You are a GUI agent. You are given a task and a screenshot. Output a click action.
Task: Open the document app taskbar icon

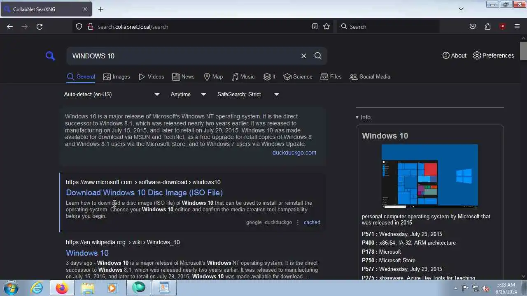pyautogui.click(x=164, y=288)
